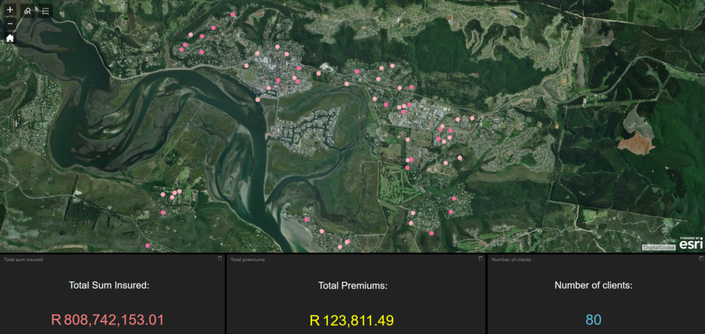Viewport: 705px width, 334px height.
Task: Zoom out of the map
Action: [x=10, y=25]
